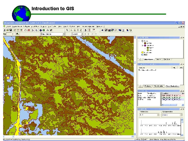Pin the Class Hierarchy panel
Screen dimensions: 188x141
click(181, 38)
